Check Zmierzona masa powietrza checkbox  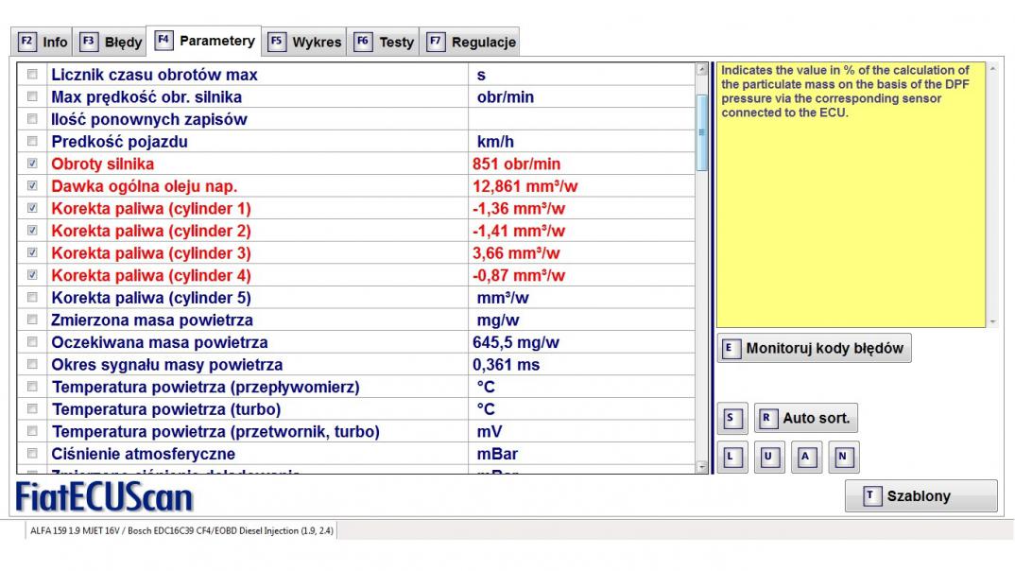[x=33, y=320]
